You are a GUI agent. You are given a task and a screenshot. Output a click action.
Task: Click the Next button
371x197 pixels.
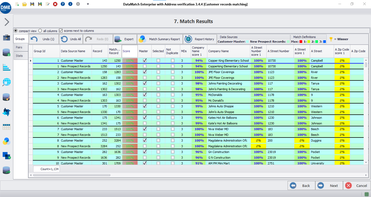click(329, 186)
